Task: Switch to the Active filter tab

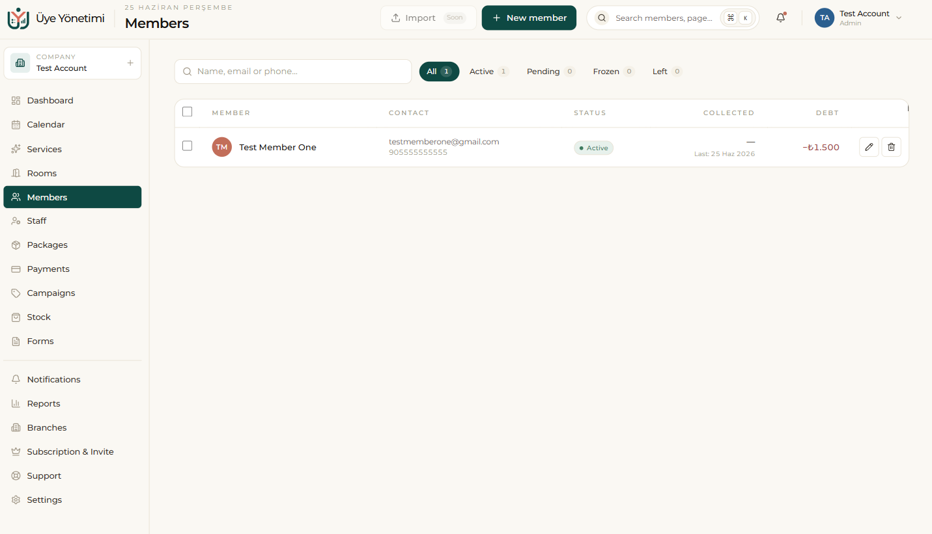Action: (x=489, y=72)
